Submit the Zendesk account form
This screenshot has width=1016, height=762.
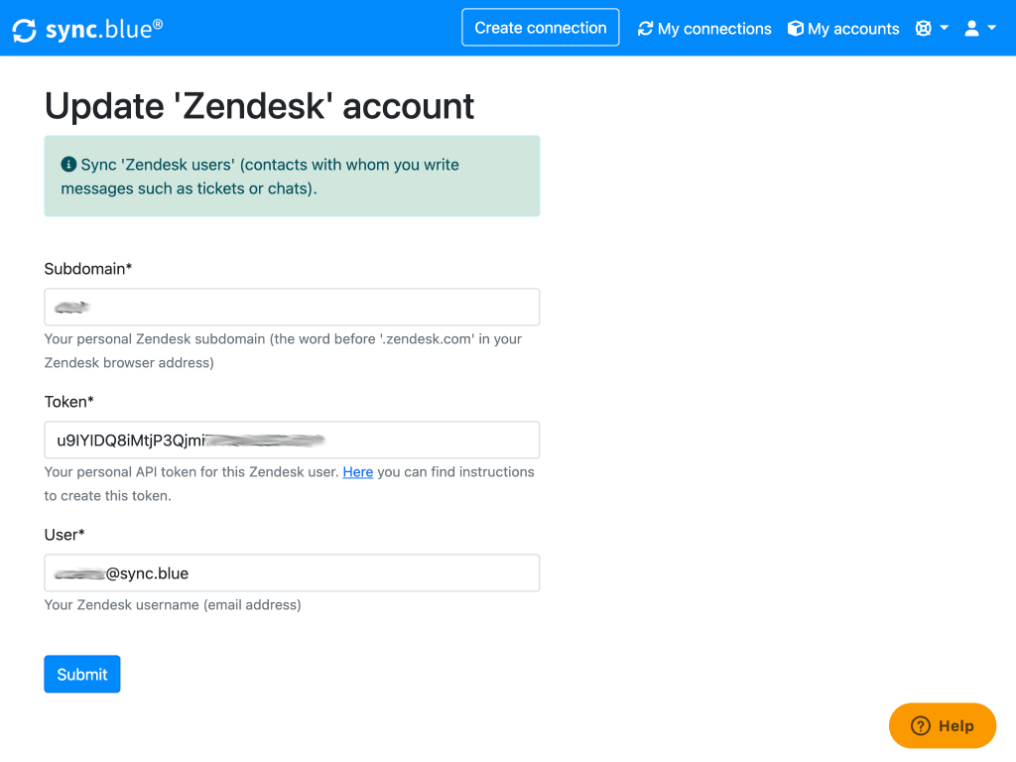click(x=82, y=674)
